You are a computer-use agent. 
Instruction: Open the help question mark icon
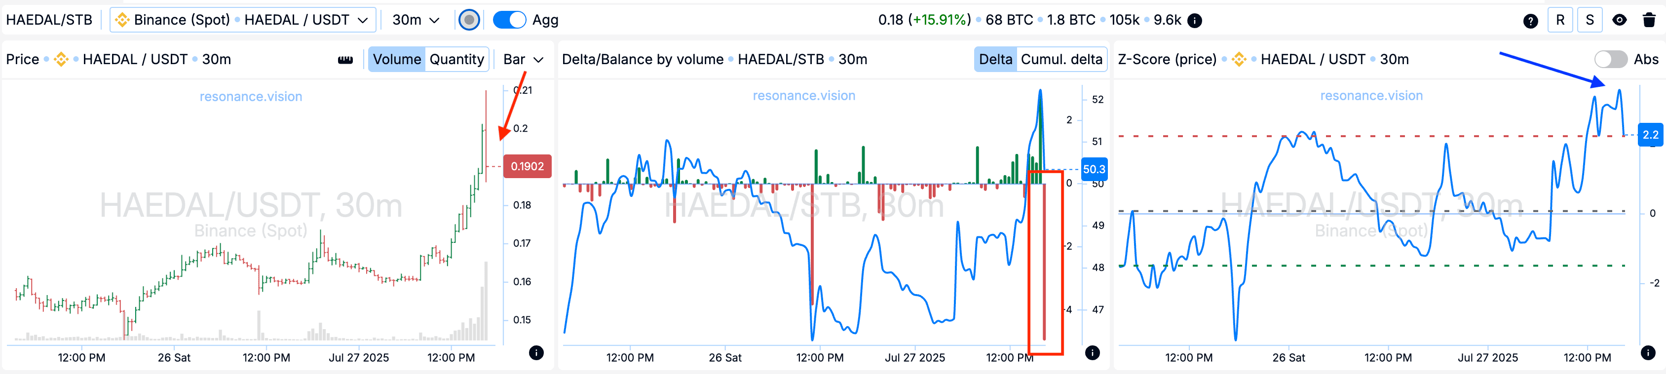(1530, 21)
